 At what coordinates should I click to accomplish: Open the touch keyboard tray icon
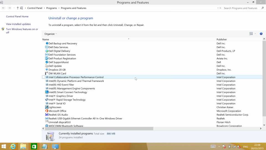[213, 146]
